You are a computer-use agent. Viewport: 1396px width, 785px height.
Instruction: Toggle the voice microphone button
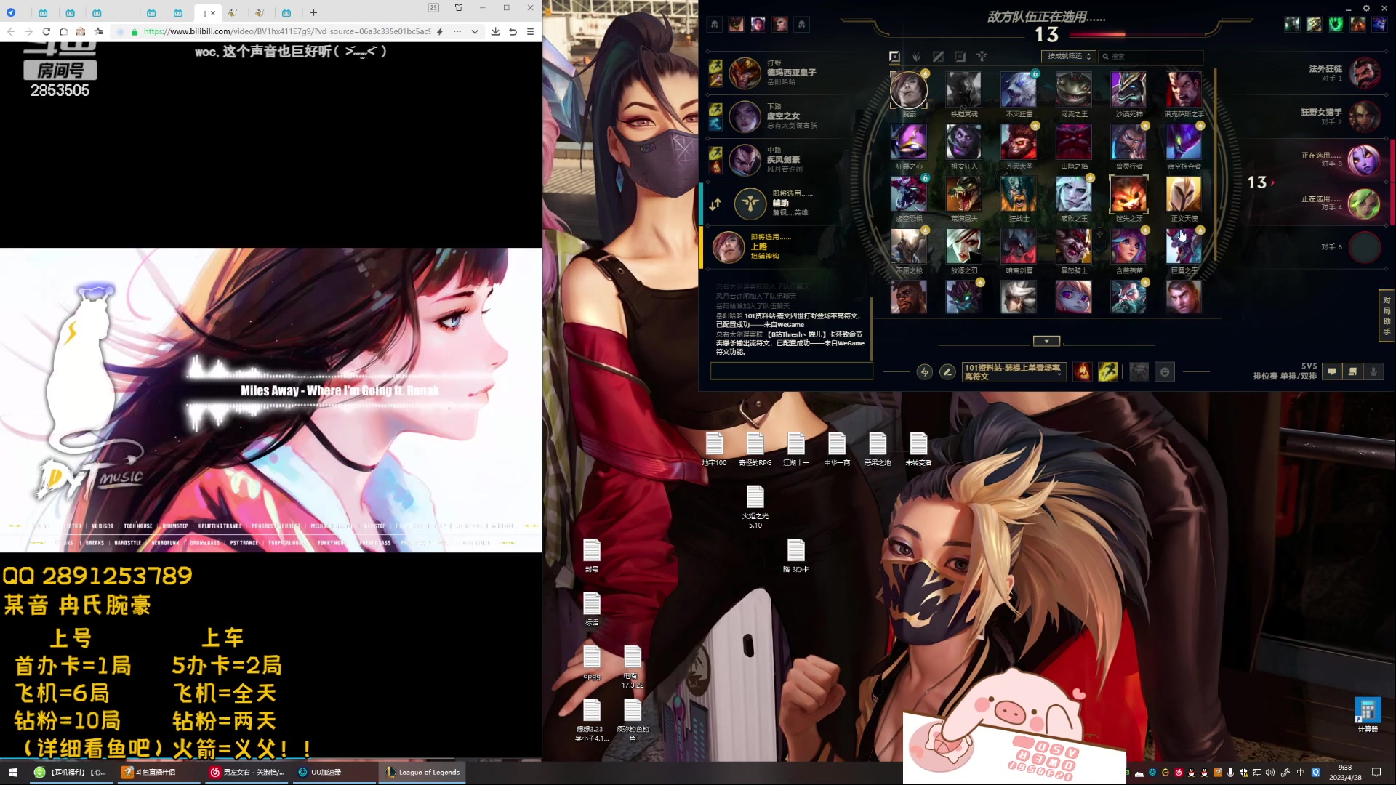pyautogui.click(x=1373, y=371)
